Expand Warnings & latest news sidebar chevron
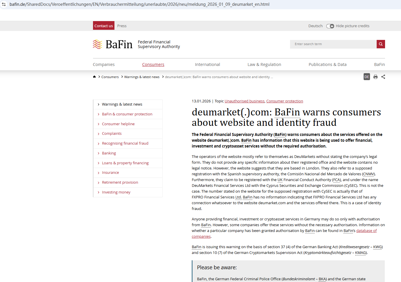Image resolution: width=401 pixels, height=282 pixels. [x=99, y=104]
